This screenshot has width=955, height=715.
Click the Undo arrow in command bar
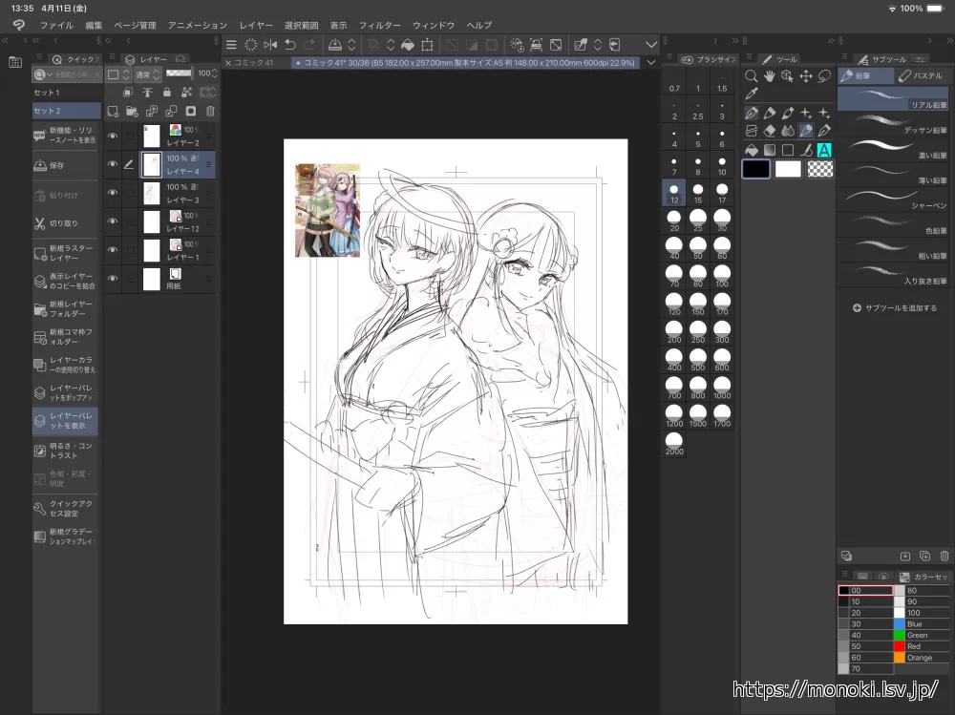[289, 45]
